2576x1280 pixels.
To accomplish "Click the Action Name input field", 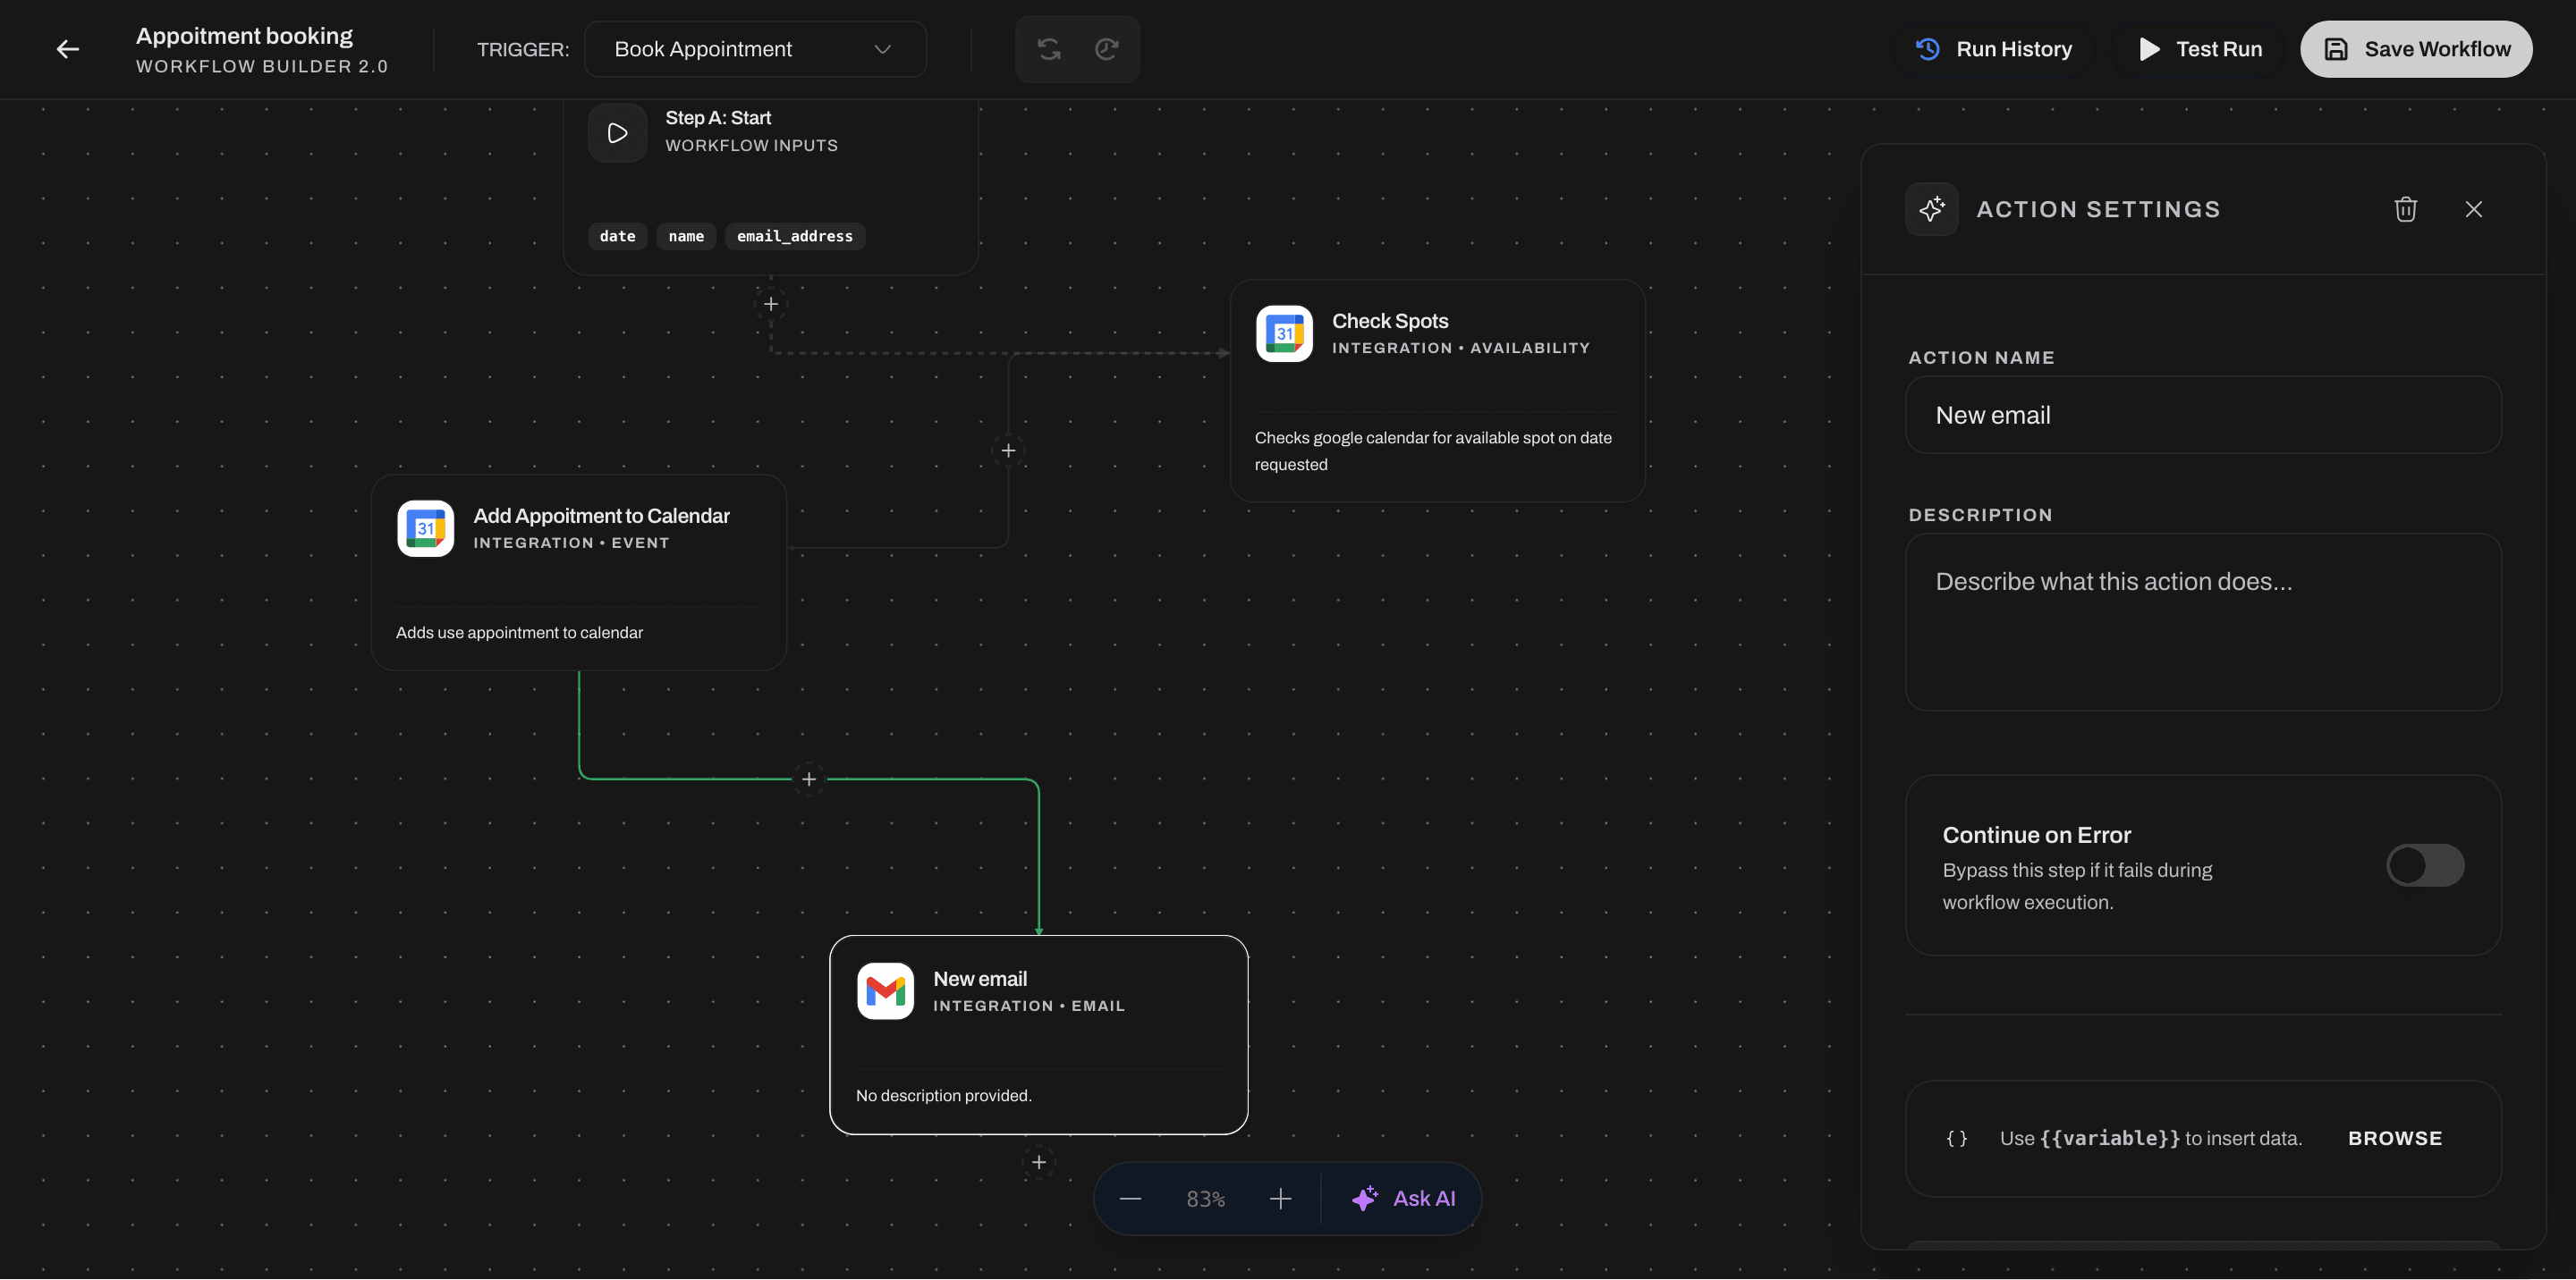I will [x=2204, y=415].
